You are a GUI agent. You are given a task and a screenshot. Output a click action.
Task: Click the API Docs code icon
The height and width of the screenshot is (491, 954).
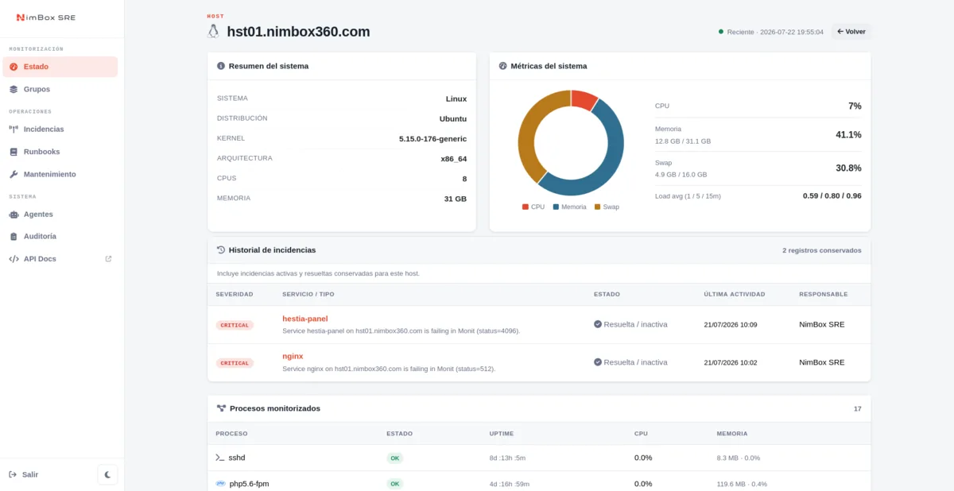(x=14, y=258)
